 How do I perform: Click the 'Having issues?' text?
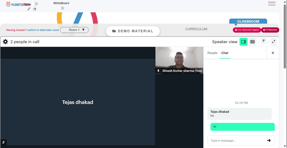click(x=16, y=30)
